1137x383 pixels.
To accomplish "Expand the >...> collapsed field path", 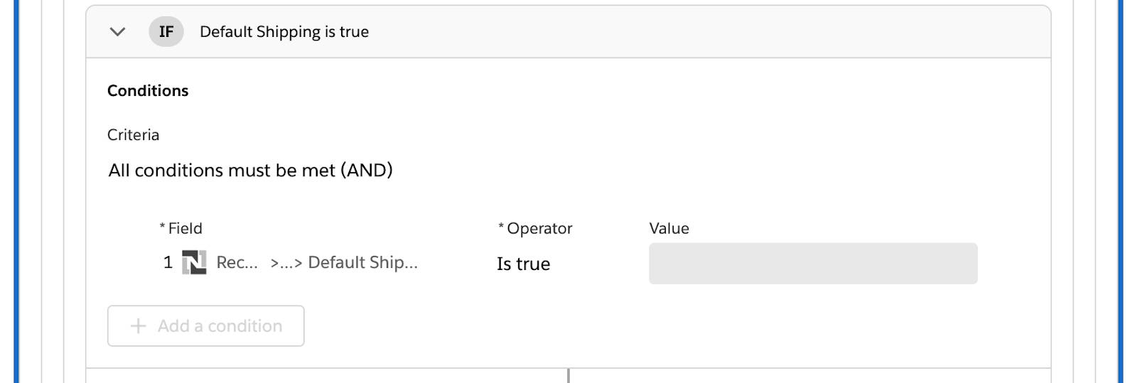I will [x=286, y=263].
